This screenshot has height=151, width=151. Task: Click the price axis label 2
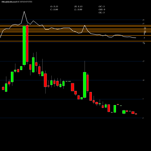(x=143, y=118)
